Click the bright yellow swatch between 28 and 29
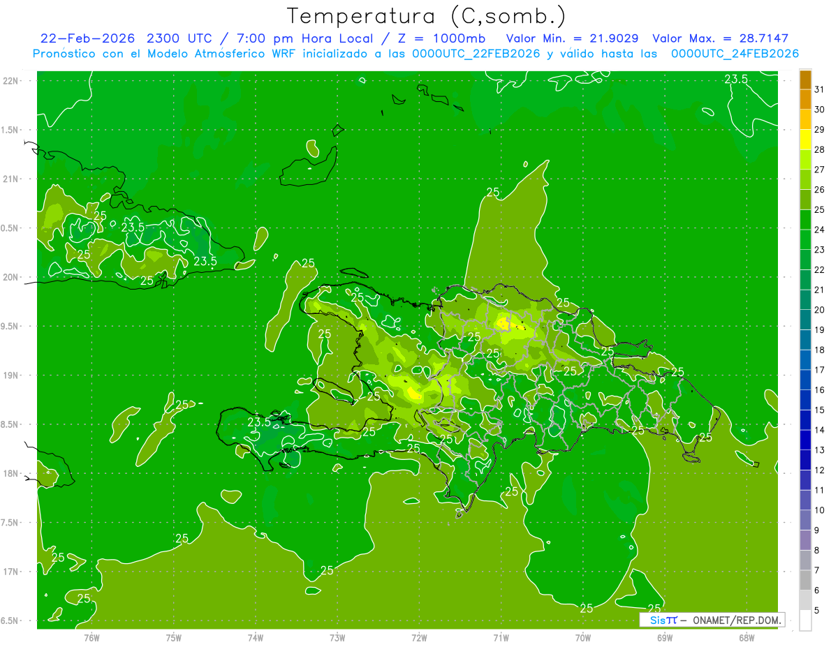Viewport: 838px width, 647px height. [x=805, y=140]
